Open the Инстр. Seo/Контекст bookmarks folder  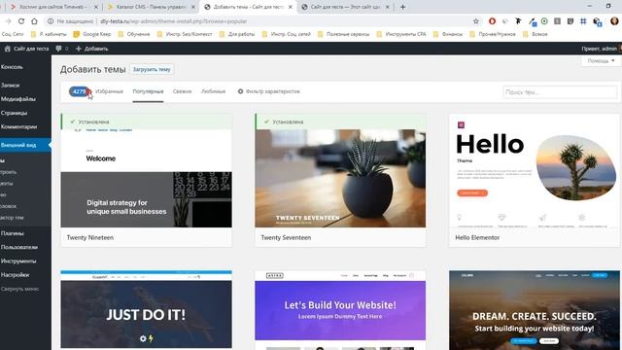tap(185, 34)
